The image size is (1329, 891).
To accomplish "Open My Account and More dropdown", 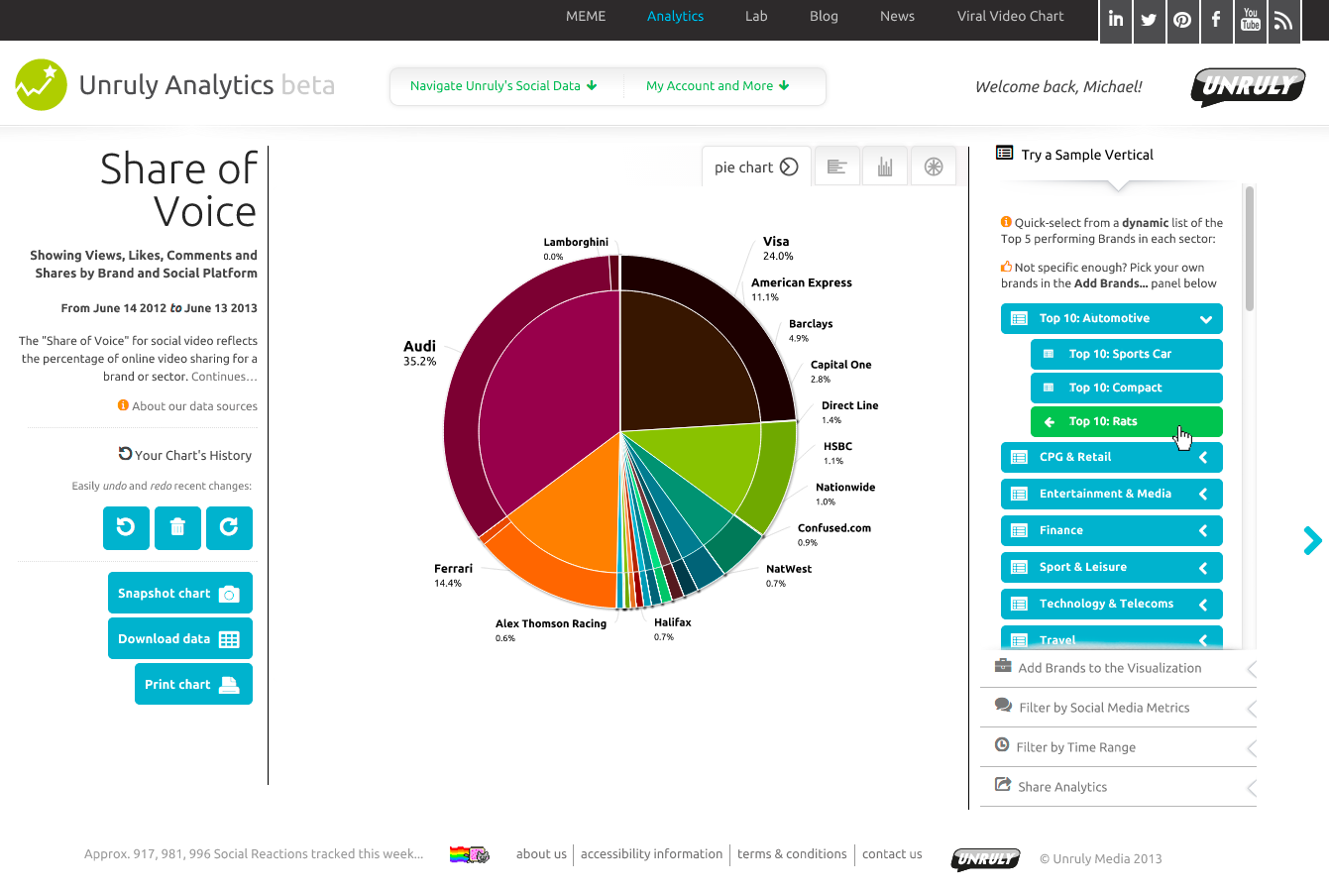I will click(x=718, y=86).
